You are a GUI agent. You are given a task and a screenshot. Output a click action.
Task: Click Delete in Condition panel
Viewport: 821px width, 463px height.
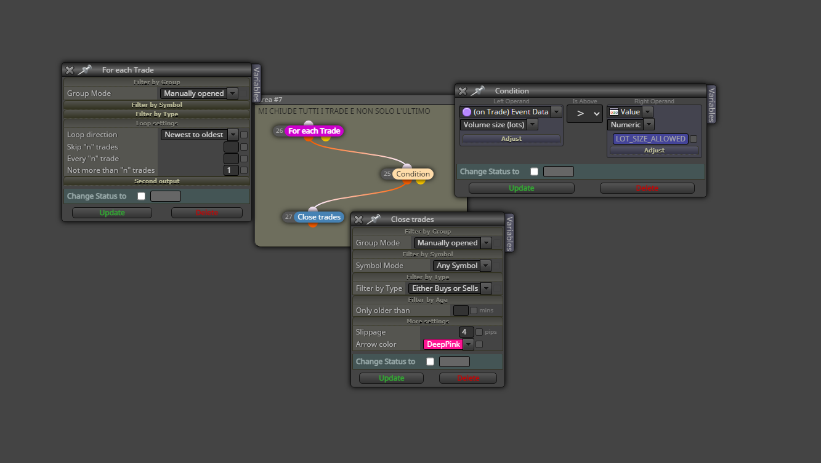tap(647, 188)
